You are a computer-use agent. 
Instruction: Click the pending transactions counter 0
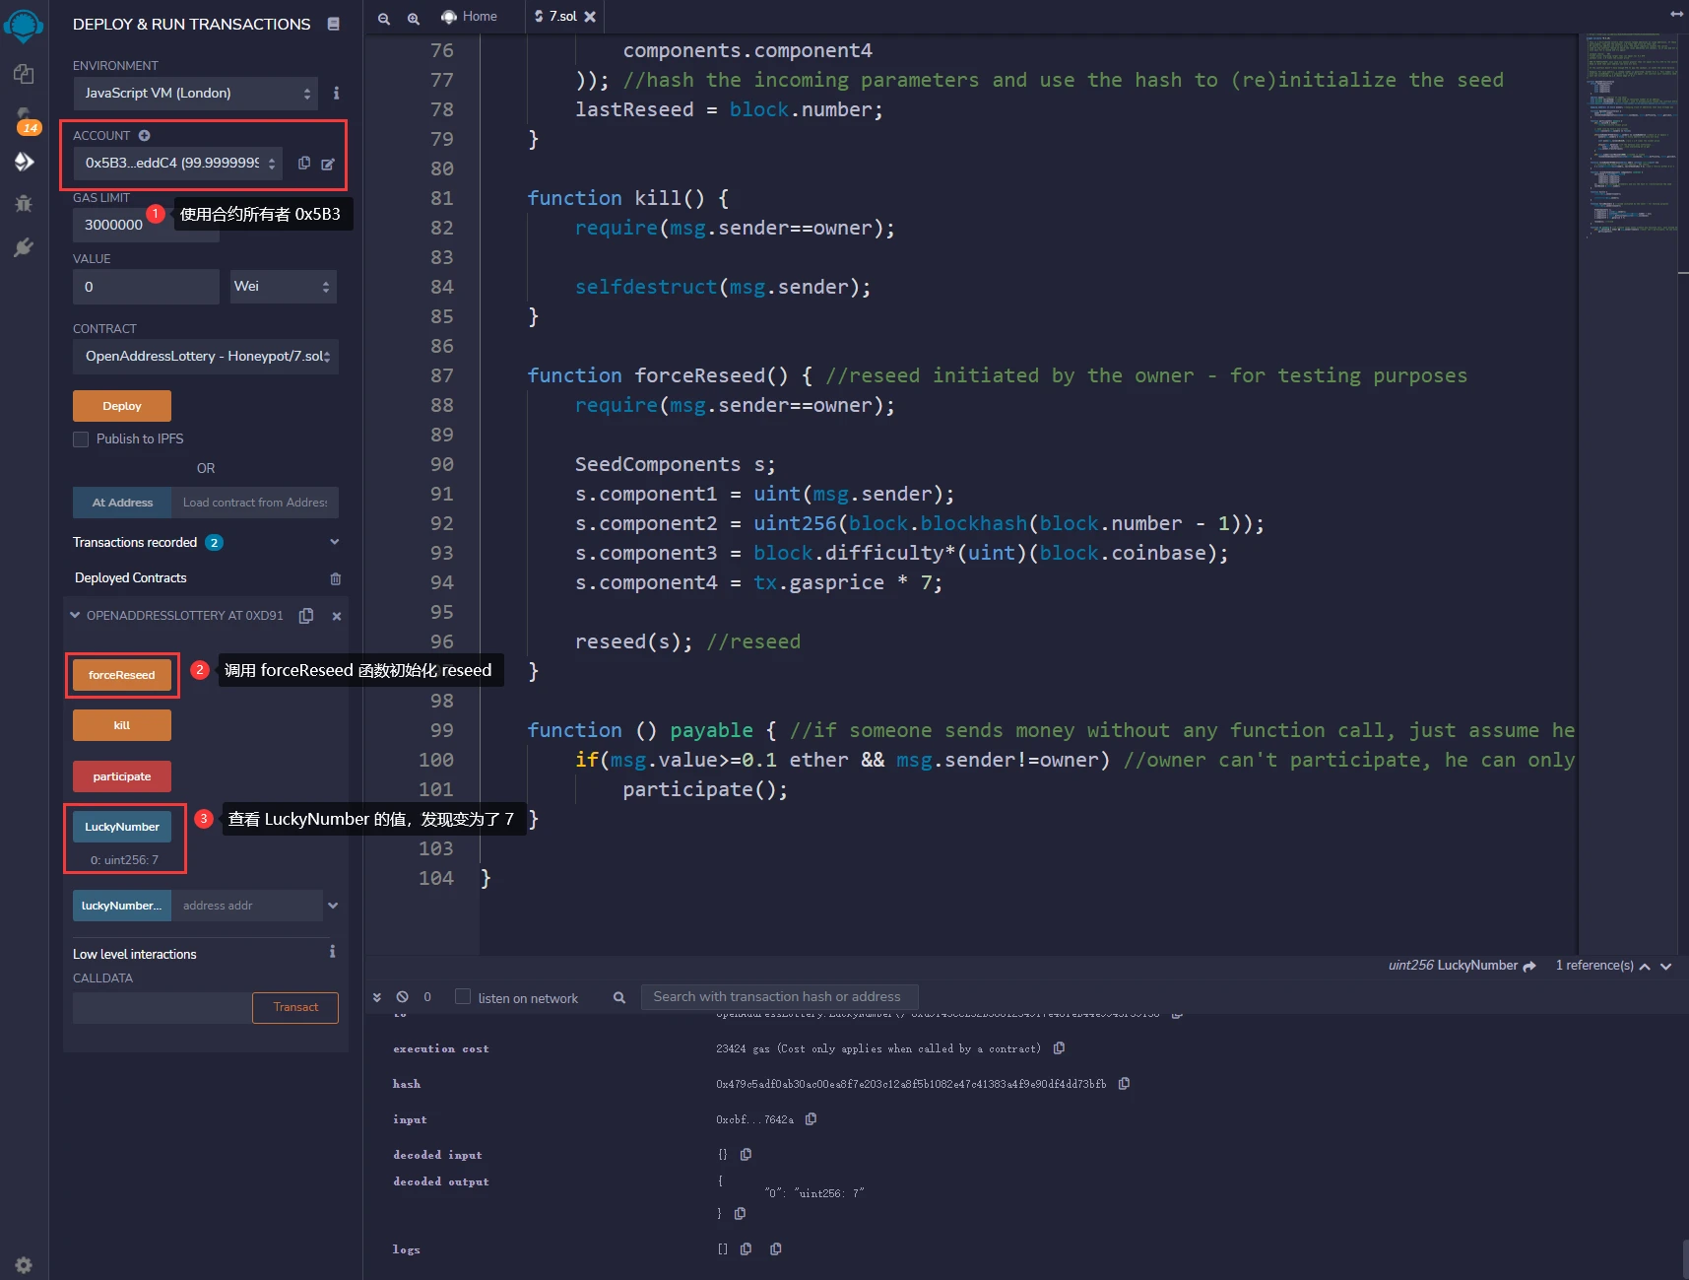tap(427, 997)
